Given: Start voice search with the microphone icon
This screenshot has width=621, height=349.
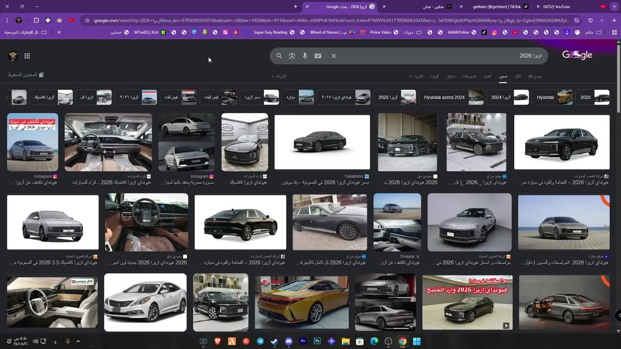Looking at the screenshot, I should (x=305, y=56).
